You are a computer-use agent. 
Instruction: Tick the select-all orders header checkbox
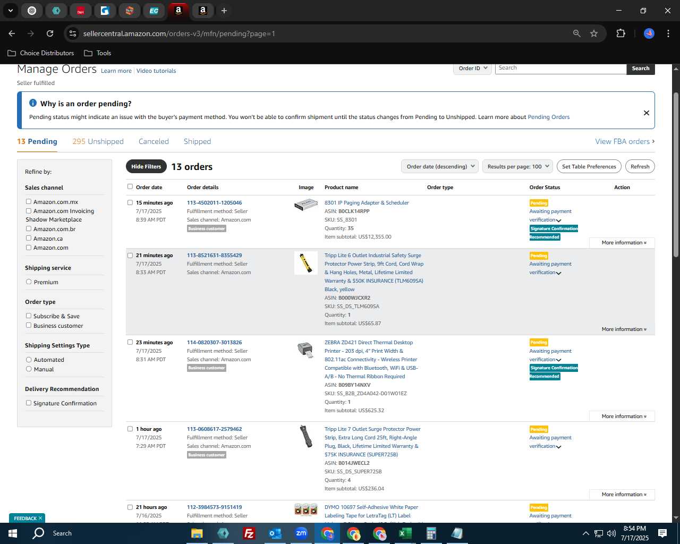coord(130,186)
